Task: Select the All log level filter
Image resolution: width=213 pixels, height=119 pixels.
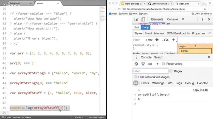Action: pos(135,83)
